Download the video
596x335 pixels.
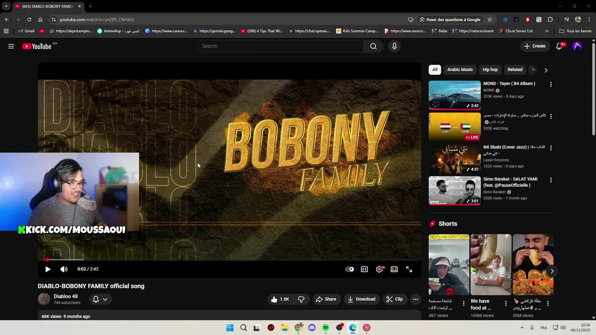(x=361, y=299)
